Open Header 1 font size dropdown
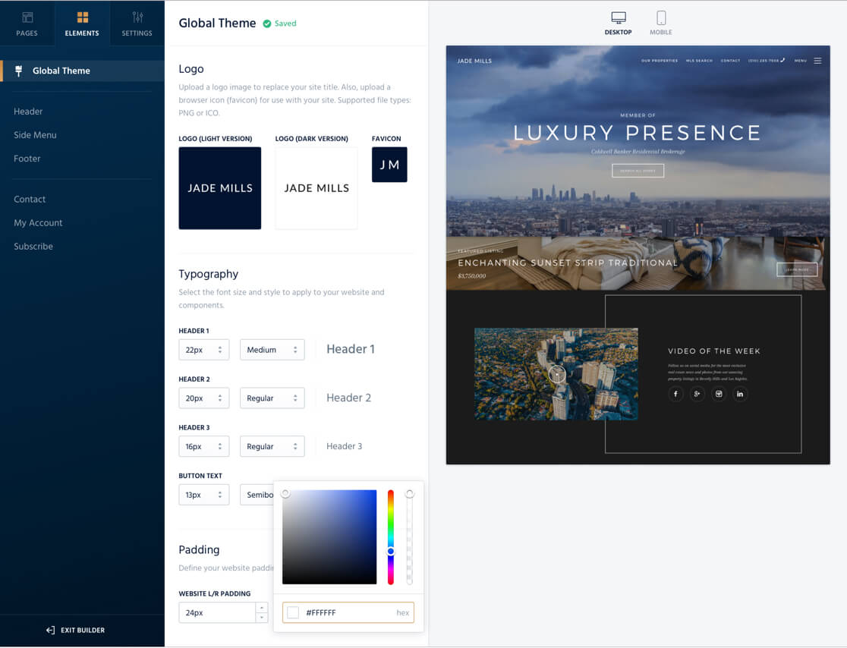 pos(203,350)
